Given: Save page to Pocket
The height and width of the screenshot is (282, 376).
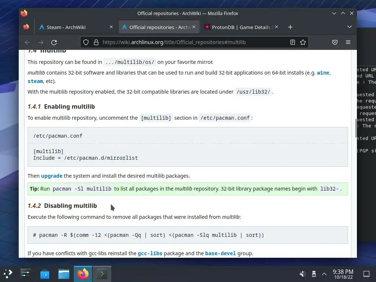Looking at the screenshot, I should (335, 43).
